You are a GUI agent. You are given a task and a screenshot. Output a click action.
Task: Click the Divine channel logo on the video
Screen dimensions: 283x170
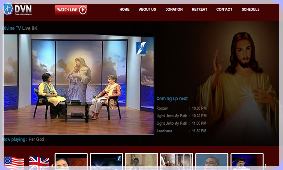point(141,49)
